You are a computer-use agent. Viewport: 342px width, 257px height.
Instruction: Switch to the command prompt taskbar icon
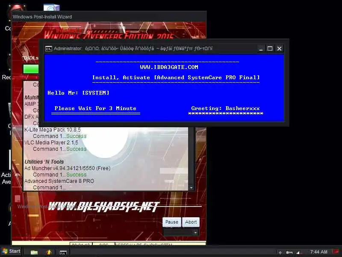[x=63, y=253]
